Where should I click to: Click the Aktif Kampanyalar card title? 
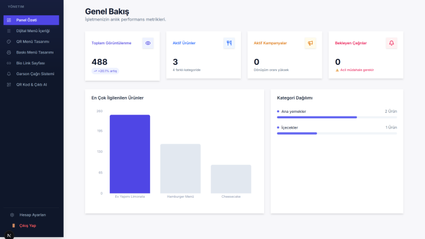(270, 43)
